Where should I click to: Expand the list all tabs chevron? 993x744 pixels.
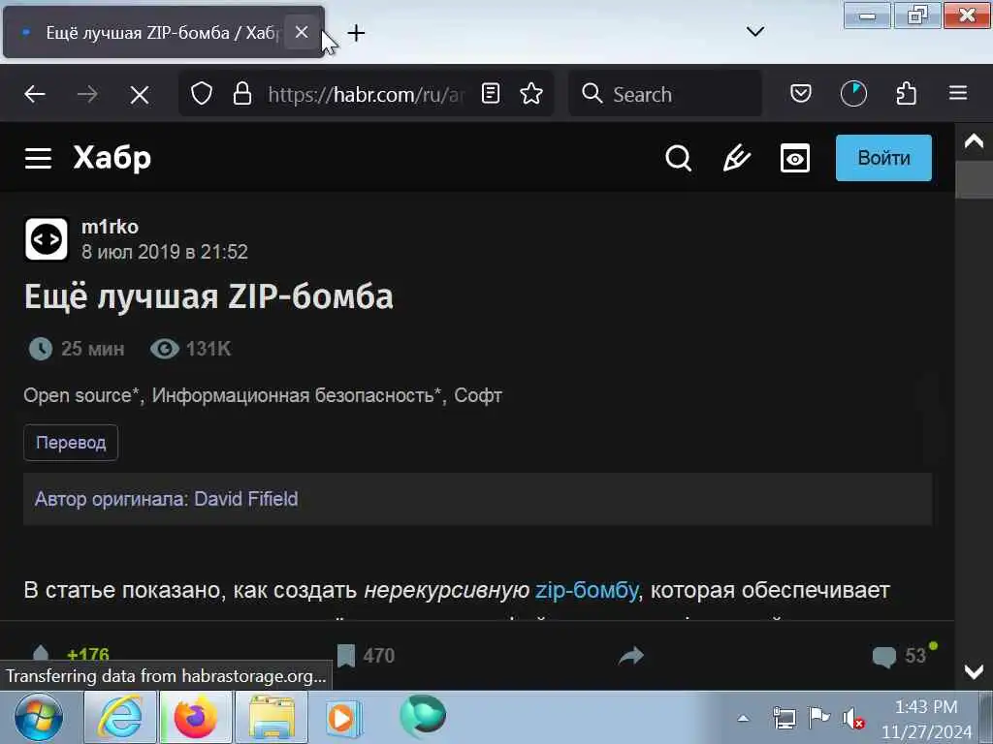[754, 31]
